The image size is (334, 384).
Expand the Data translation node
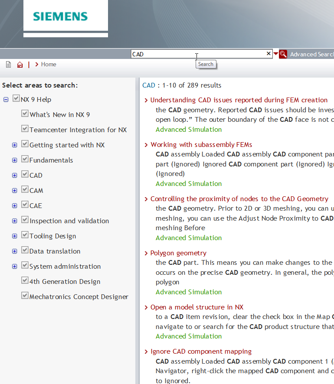click(x=15, y=251)
